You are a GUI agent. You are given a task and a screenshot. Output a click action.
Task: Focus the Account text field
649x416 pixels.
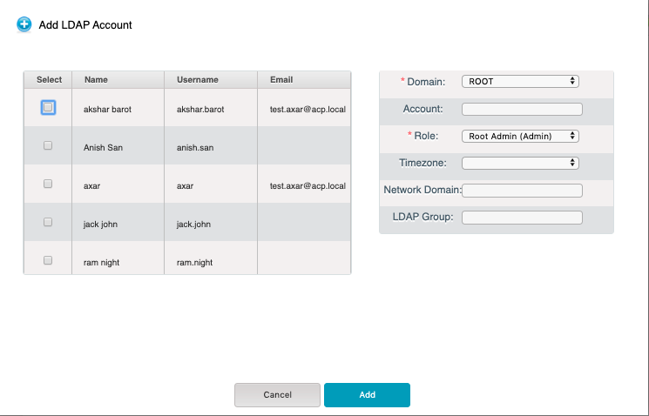coord(522,109)
